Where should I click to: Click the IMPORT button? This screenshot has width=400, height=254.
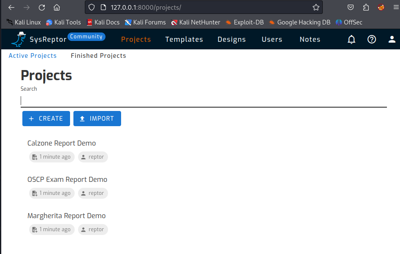pyautogui.click(x=97, y=119)
